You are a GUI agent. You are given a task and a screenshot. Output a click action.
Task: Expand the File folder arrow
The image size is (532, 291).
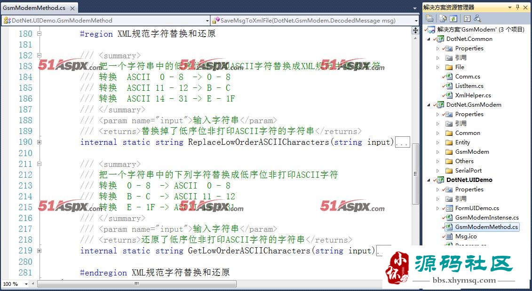tap(437, 67)
